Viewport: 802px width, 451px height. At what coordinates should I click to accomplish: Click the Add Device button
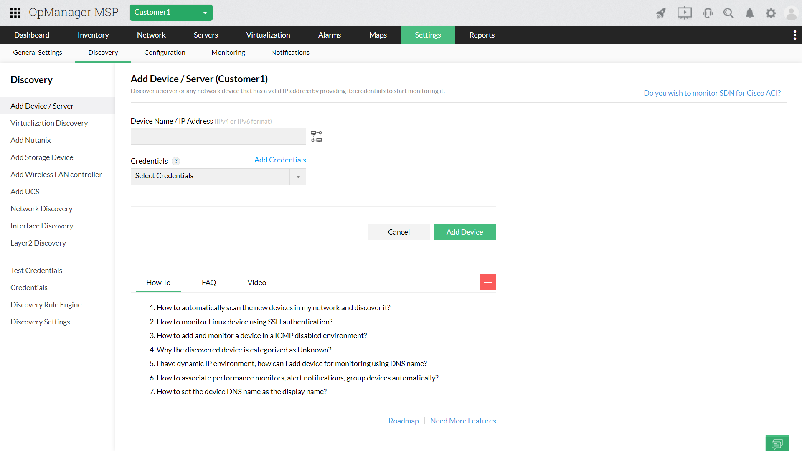(464, 232)
